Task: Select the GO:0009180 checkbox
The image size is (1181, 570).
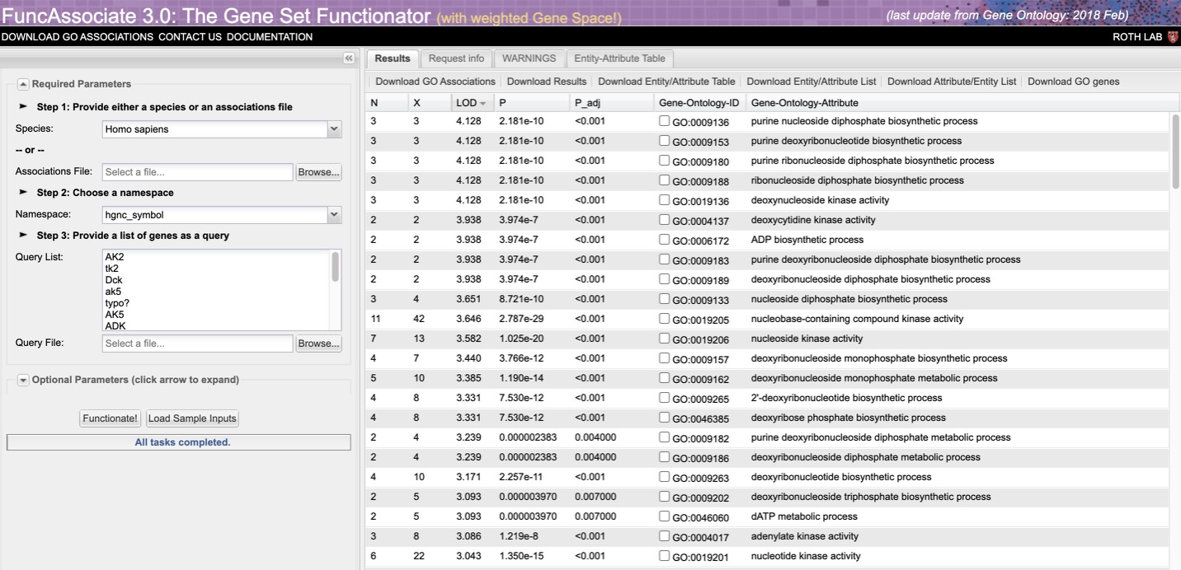Action: coord(665,161)
